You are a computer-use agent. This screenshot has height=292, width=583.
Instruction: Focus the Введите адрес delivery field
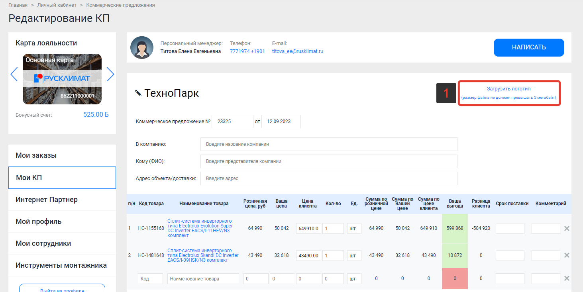point(329,178)
